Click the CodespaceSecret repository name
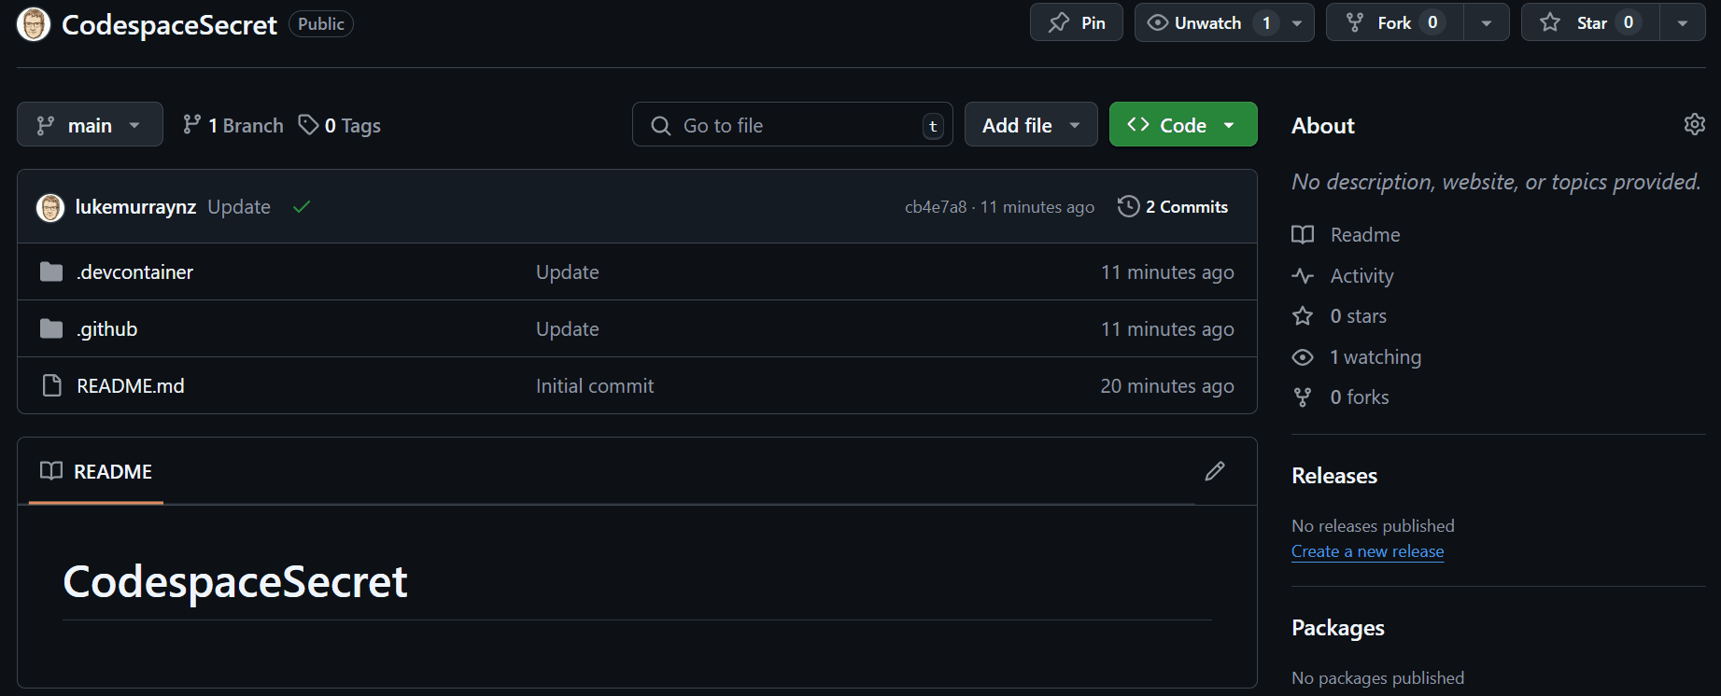The image size is (1721, 696). tap(169, 25)
